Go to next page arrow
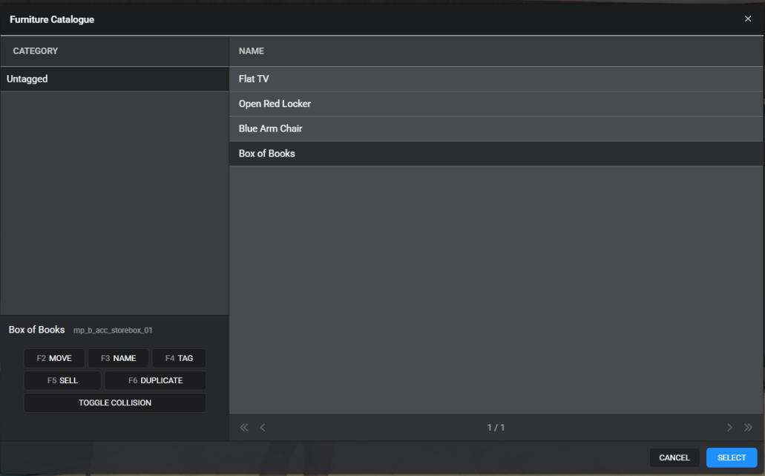 (x=729, y=427)
